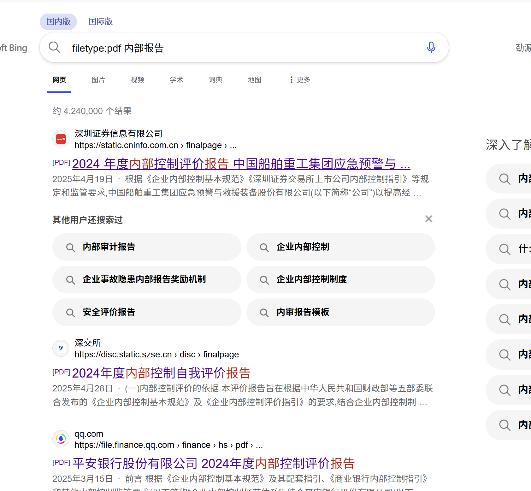Screen dimensions: 531x491
Task: Select the 图片 tab
Action: pyautogui.click(x=98, y=80)
